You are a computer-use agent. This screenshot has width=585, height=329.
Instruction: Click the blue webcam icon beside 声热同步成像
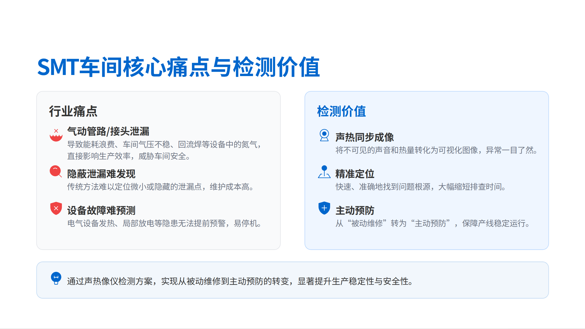point(324,135)
